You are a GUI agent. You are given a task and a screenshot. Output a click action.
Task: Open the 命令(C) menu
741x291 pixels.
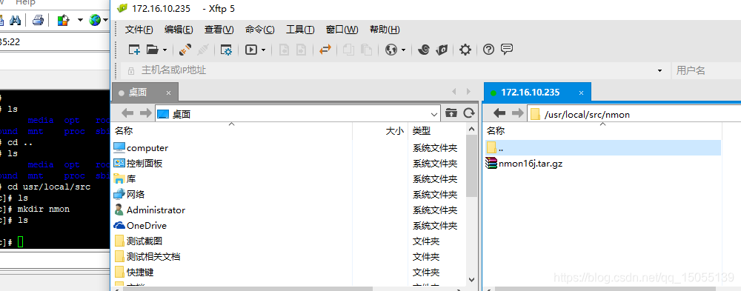coord(260,30)
